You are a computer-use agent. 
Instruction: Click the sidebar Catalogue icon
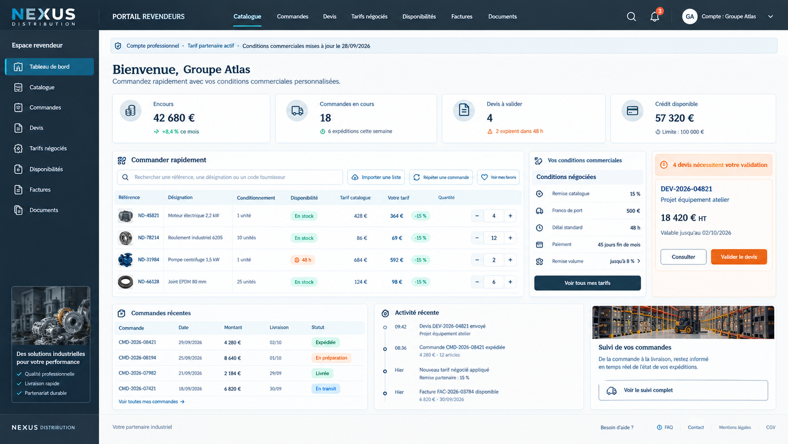(x=18, y=87)
